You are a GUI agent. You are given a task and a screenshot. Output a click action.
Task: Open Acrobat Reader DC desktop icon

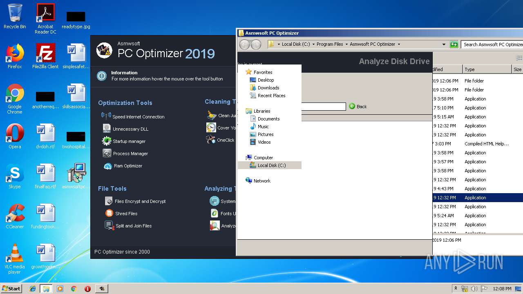pos(45,19)
